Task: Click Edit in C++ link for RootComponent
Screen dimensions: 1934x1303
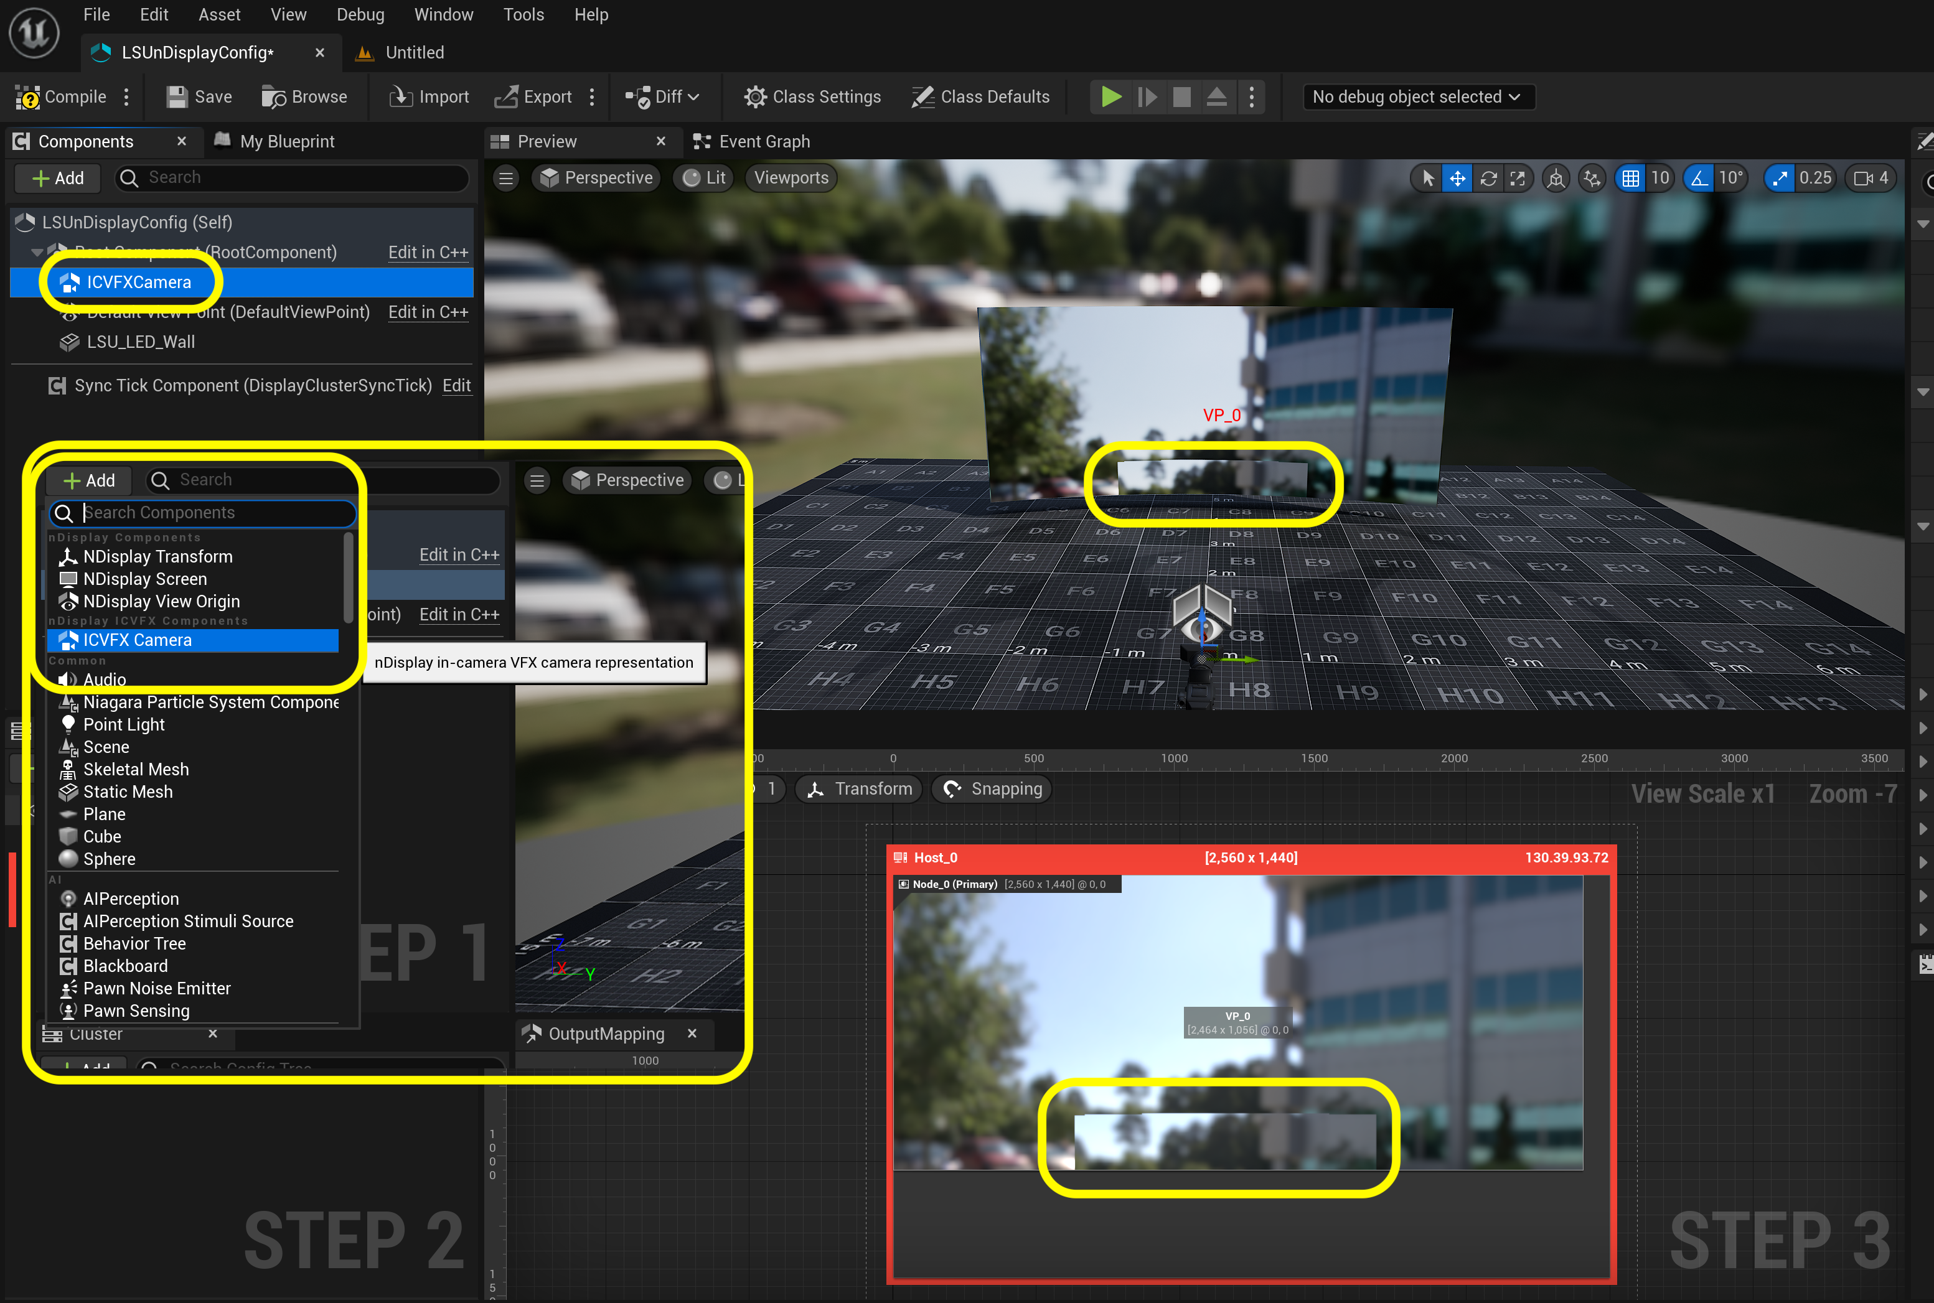Action: pyautogui.click(x=428, y=252)
